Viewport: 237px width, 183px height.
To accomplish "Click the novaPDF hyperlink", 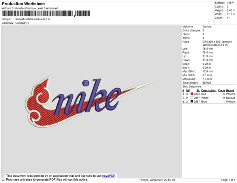I will coord(109,176).
